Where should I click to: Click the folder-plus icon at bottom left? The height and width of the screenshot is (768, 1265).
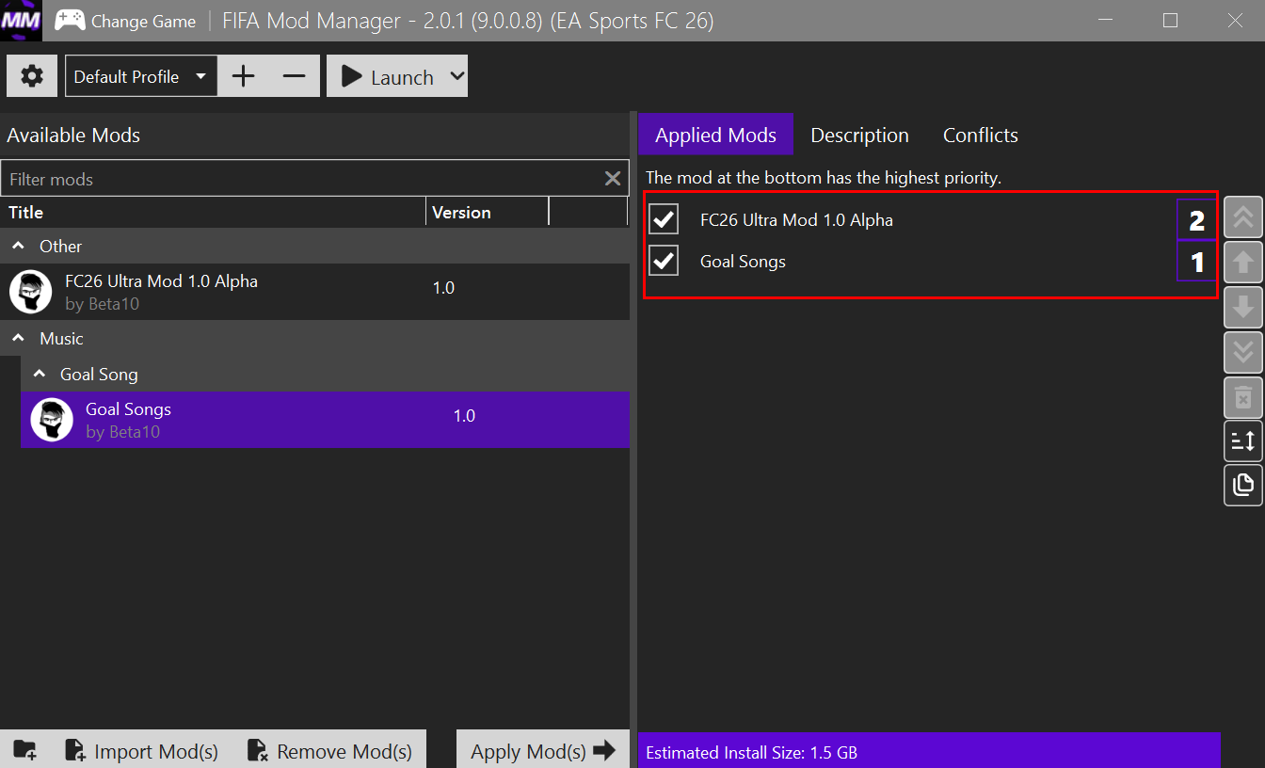[25, 750]
